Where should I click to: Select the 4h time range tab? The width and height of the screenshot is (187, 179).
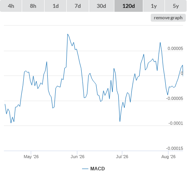point(11,6)
